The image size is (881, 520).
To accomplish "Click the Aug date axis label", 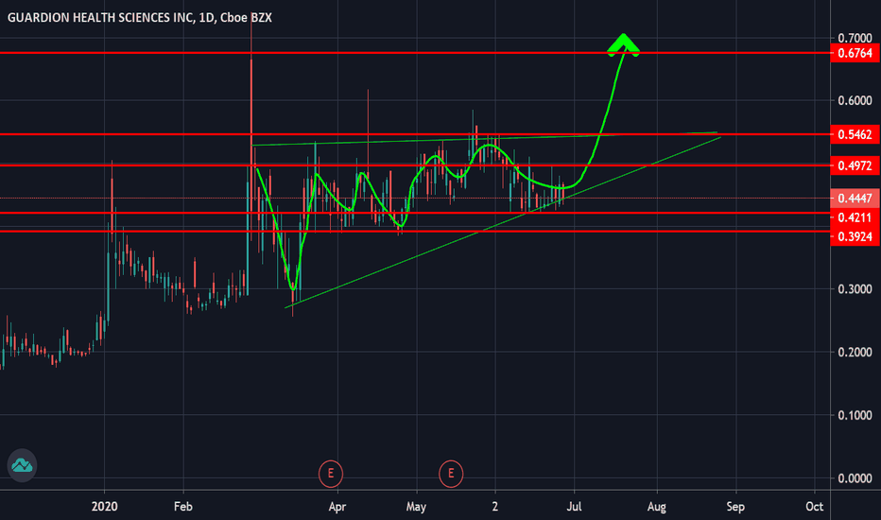I will coord(656,507).
